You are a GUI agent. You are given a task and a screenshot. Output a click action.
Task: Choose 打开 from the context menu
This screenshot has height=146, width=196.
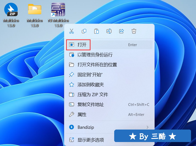[109, 45]
